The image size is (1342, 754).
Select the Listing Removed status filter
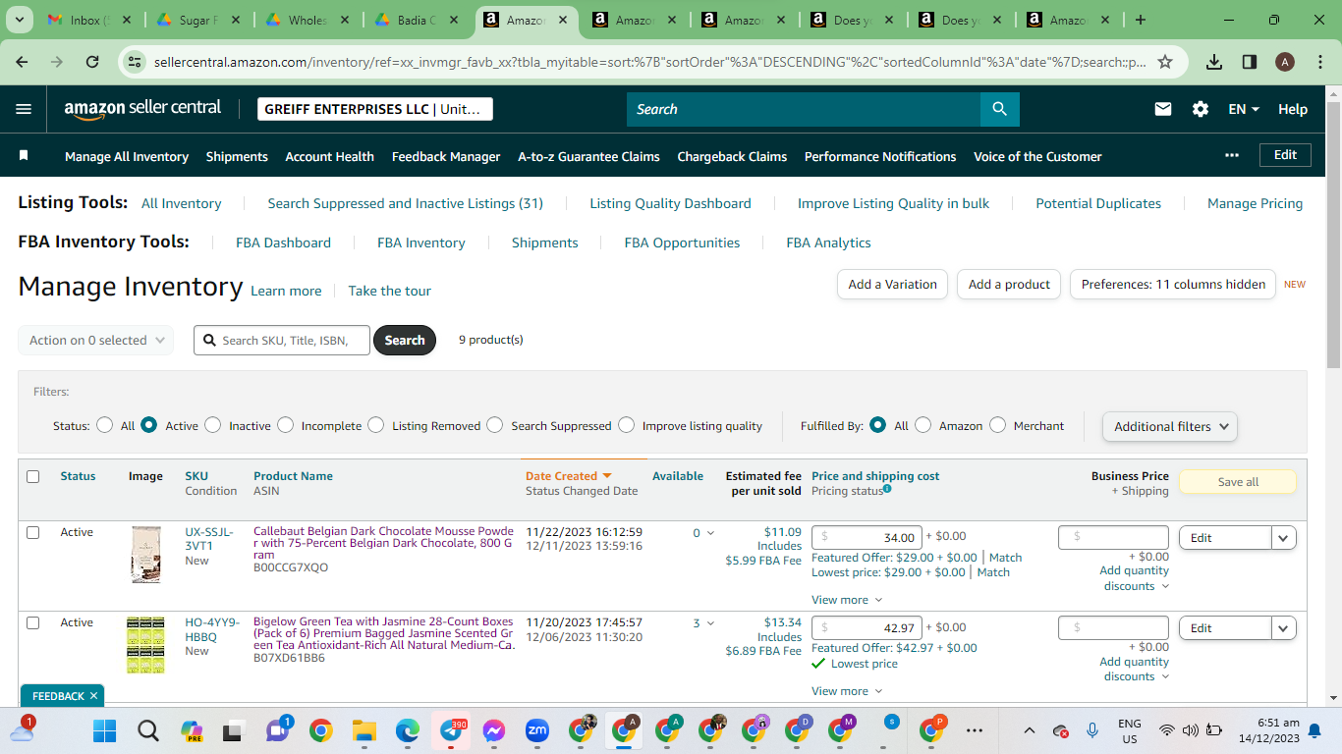pyautogui.click(x=376, y=425)
